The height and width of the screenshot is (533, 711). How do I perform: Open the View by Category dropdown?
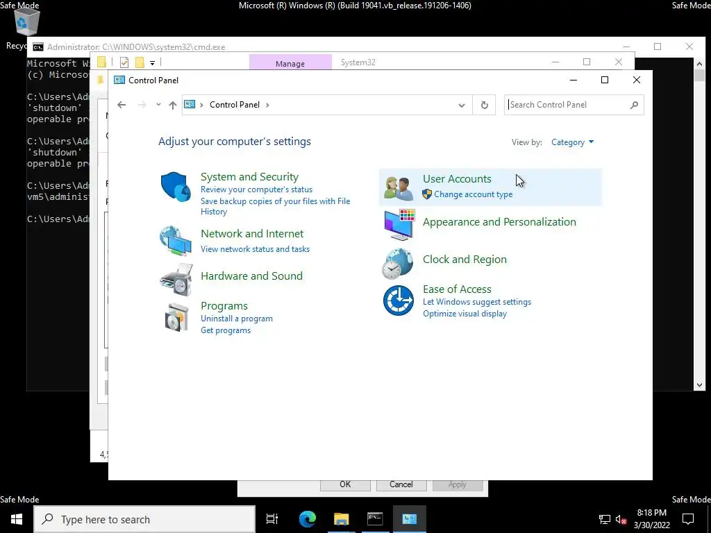tap(572, 142)
